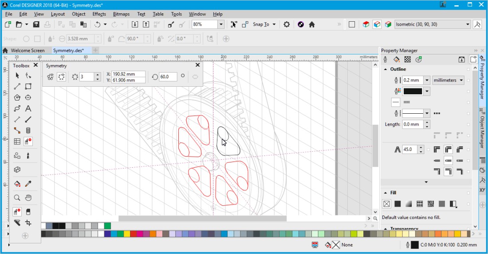Open Options via the gear icon
The height and width of the screenshot is (254, 488).
(287, 24)
